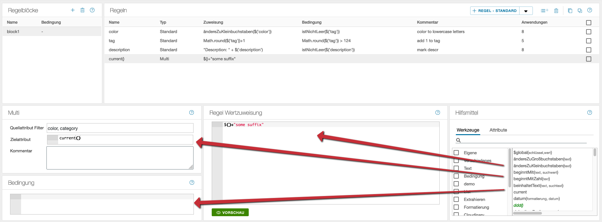Add a new Regelblock with plus icon

pos(73,10)
